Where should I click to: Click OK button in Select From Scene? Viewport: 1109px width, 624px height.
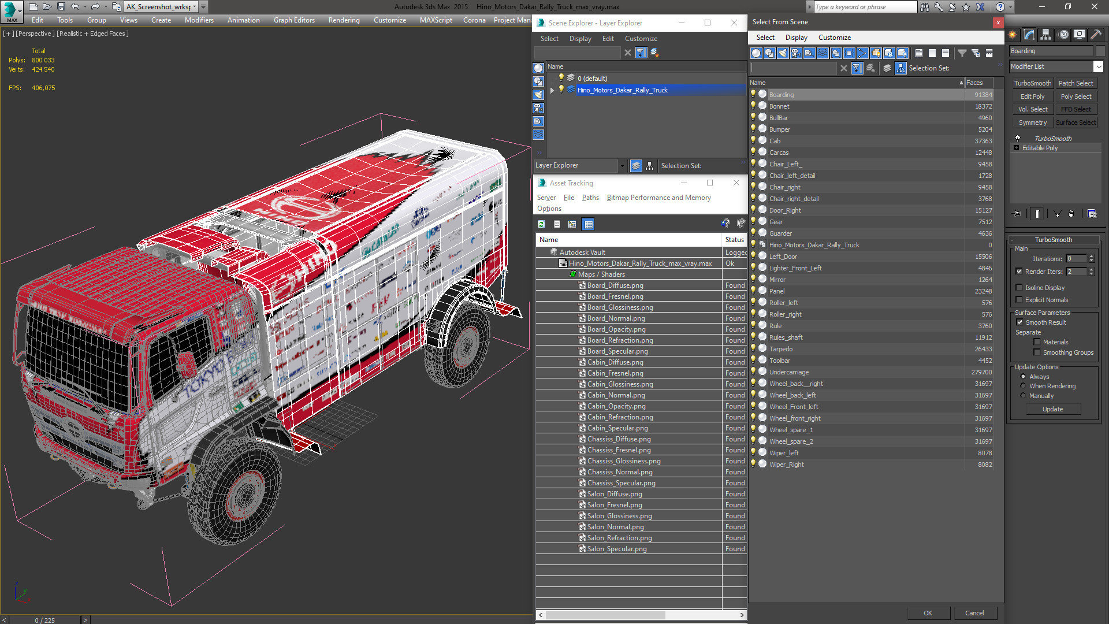click(x=928, y=613)
